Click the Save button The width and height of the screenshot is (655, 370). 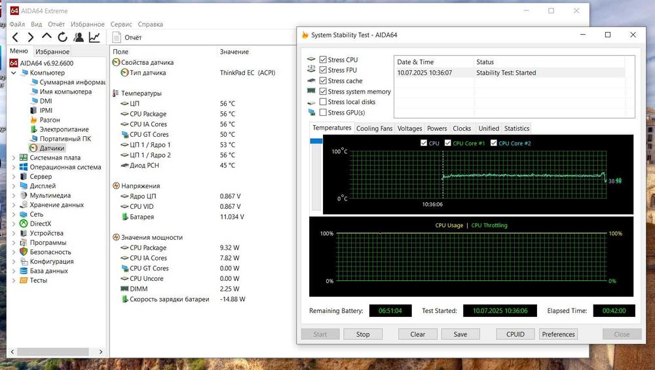(x=460, y=334)
